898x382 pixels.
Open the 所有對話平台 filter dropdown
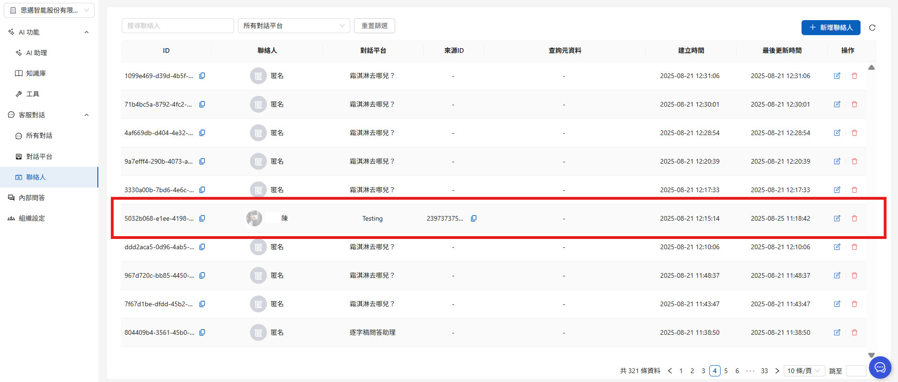coord(294,26)
